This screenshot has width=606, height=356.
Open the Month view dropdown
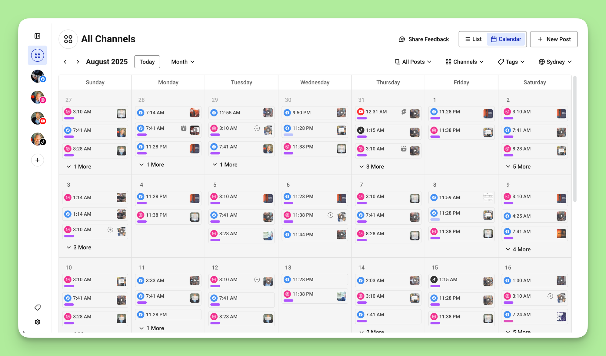183,62
